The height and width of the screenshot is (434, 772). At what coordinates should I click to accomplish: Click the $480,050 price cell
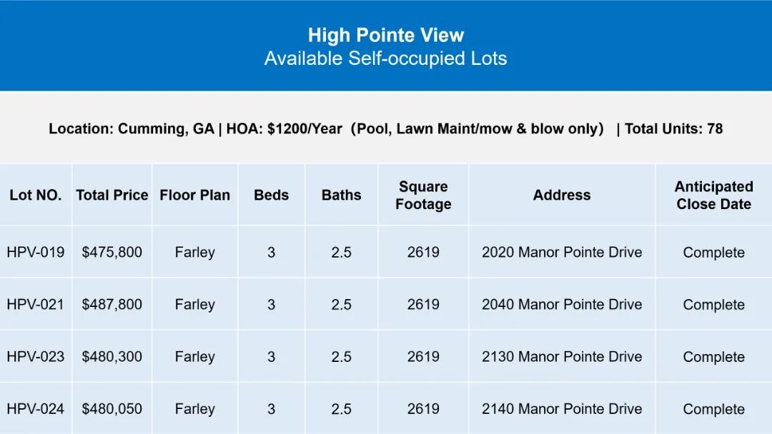point(112,408)
